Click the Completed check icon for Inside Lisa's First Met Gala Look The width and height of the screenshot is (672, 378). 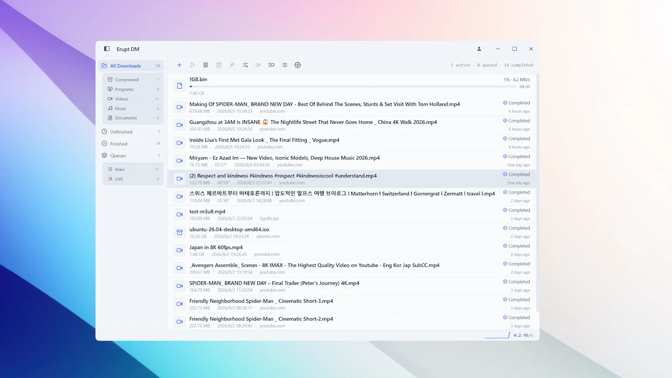pyautogui.click(x=505, y=138)
